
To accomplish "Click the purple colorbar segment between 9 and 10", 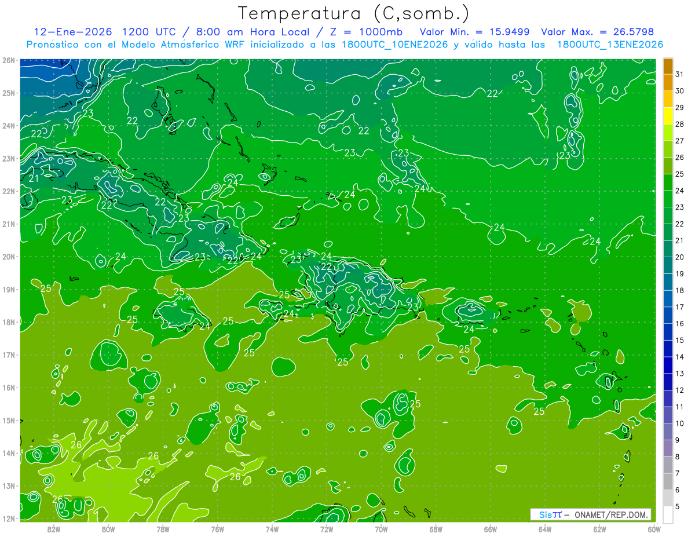I will [668, 432].
